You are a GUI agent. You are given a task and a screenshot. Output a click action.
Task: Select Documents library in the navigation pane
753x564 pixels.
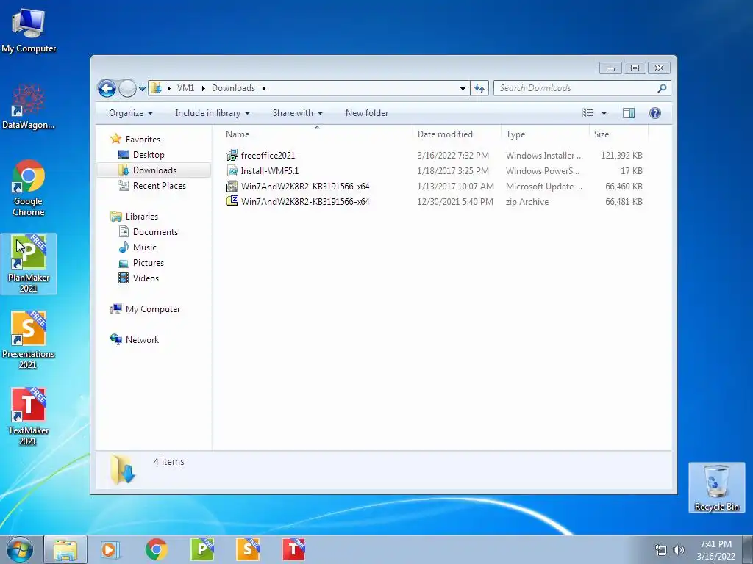point(155,231)
